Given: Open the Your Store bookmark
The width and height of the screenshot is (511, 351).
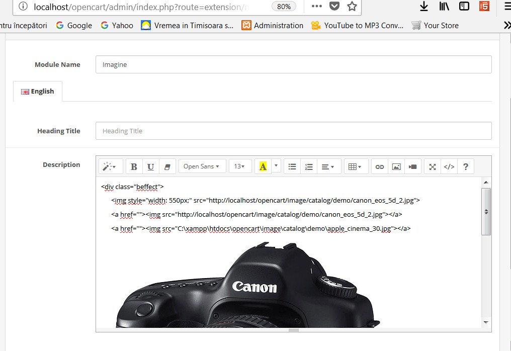Looking at the screenshot, I should (435, 26).
